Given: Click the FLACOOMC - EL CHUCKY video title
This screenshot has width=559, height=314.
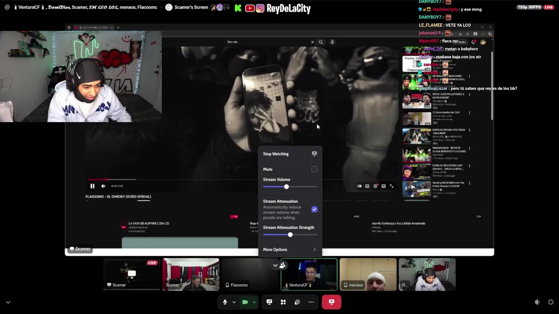Looking at the screenshot, I should (x=118, y=197).
